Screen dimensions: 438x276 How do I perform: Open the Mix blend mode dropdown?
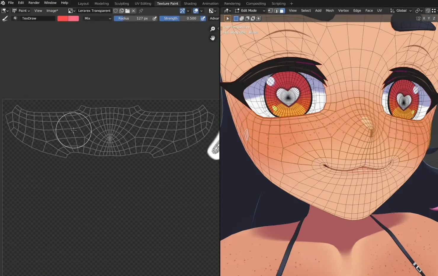[x=97, y=18]
